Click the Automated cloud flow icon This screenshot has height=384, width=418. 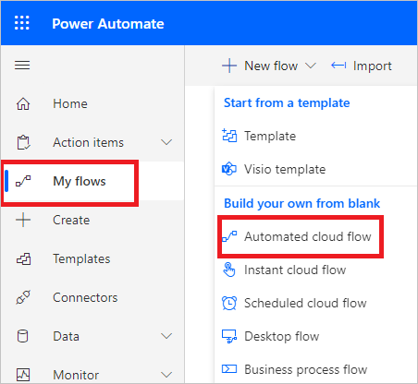(229, 236)
